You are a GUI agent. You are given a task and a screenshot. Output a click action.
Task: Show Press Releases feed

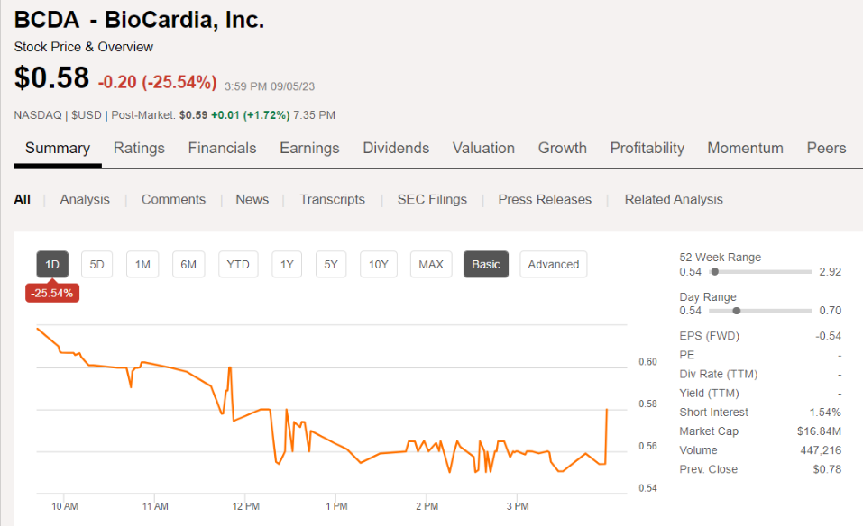(x=545, y=199)
